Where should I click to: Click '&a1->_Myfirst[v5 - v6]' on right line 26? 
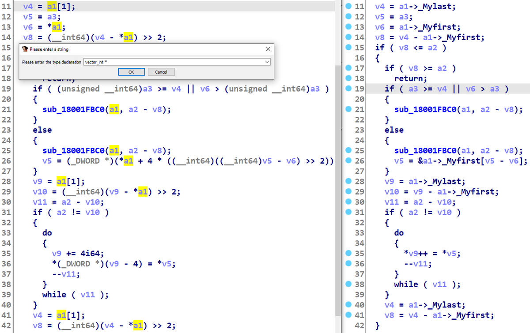coord(472,161)
